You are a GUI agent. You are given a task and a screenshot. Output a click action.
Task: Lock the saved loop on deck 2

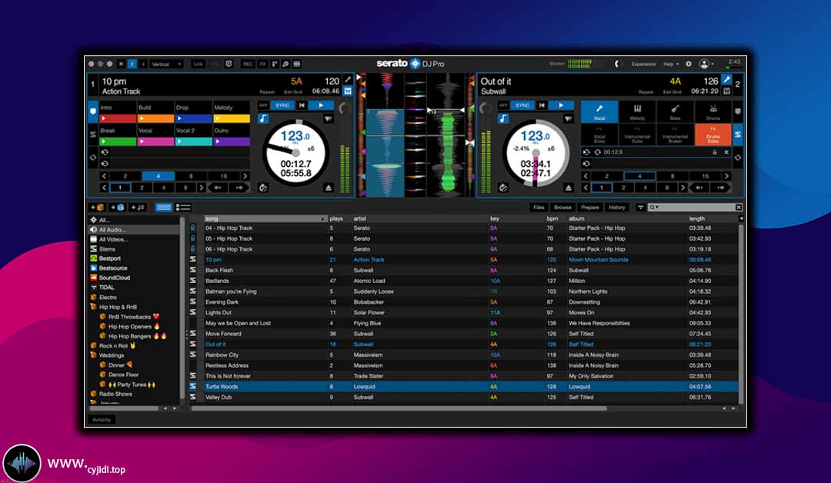click(714, 152)
